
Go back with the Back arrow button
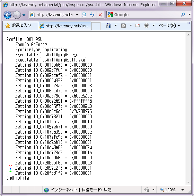(x=7, y=15)
